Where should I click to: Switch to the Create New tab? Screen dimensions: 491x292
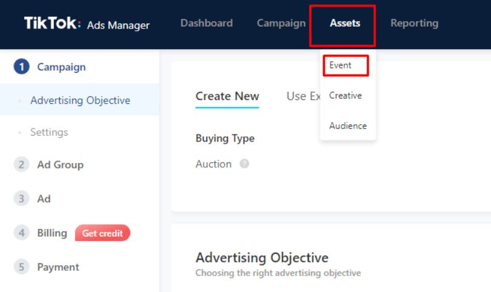click(227, 96)
